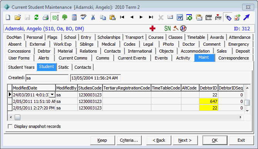
Task: Click the table with red arrow icon
Action: click(218, 17)
